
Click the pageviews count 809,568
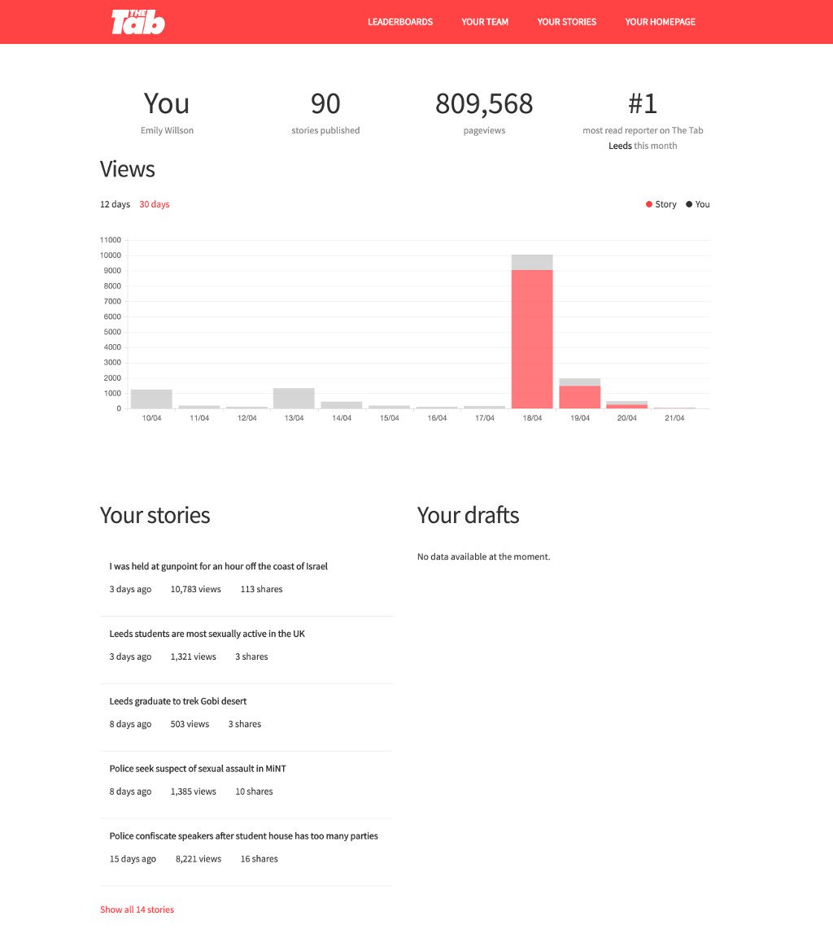[x=484, y=103]
